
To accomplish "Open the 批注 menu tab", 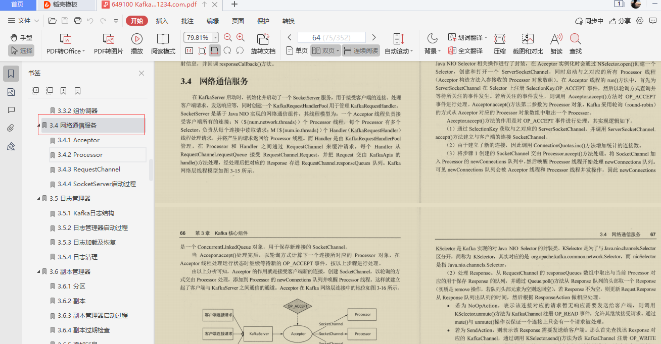I will point(186,21).
